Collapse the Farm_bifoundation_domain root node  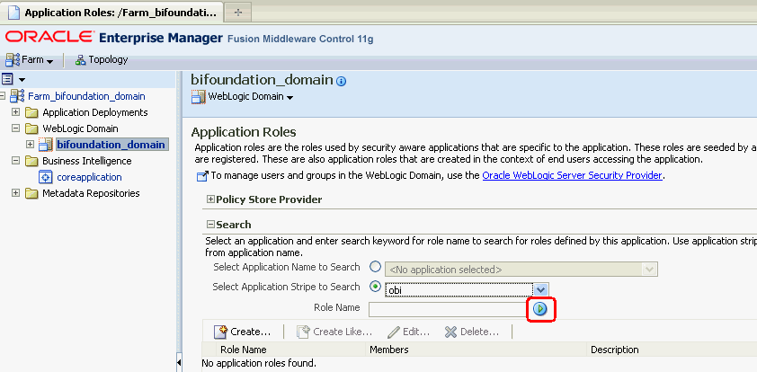3,96
